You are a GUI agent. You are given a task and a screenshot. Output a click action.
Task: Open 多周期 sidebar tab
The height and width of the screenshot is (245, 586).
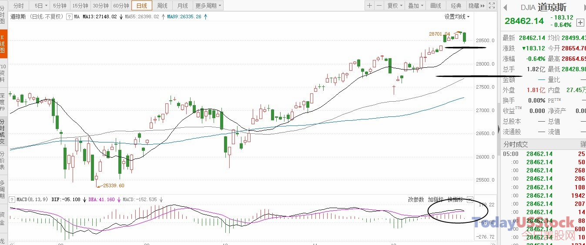(x=3, y=190)
